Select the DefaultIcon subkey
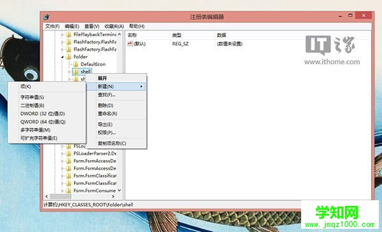382x232 pixels. [x=93, y=64]
